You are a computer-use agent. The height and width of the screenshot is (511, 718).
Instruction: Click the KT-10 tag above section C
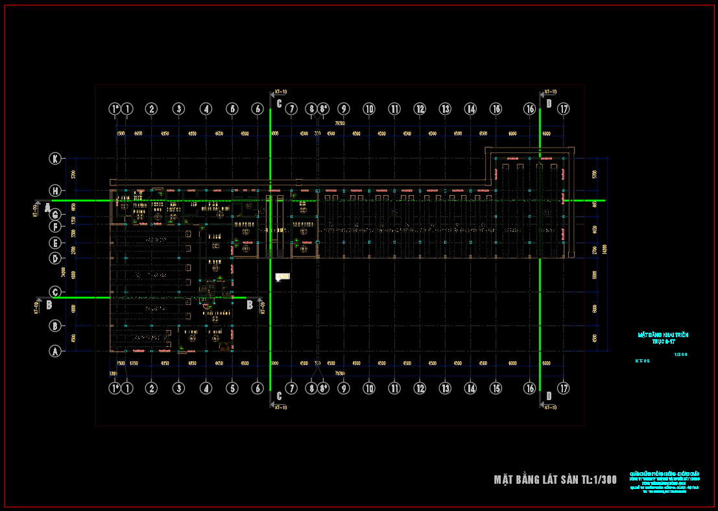tap(280, 92)
